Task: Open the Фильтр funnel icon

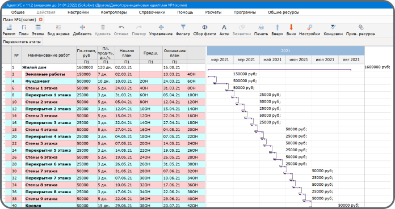Action: pos(183,30)
